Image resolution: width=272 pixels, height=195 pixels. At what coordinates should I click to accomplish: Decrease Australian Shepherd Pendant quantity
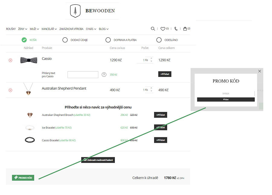[x=151, y=91]
